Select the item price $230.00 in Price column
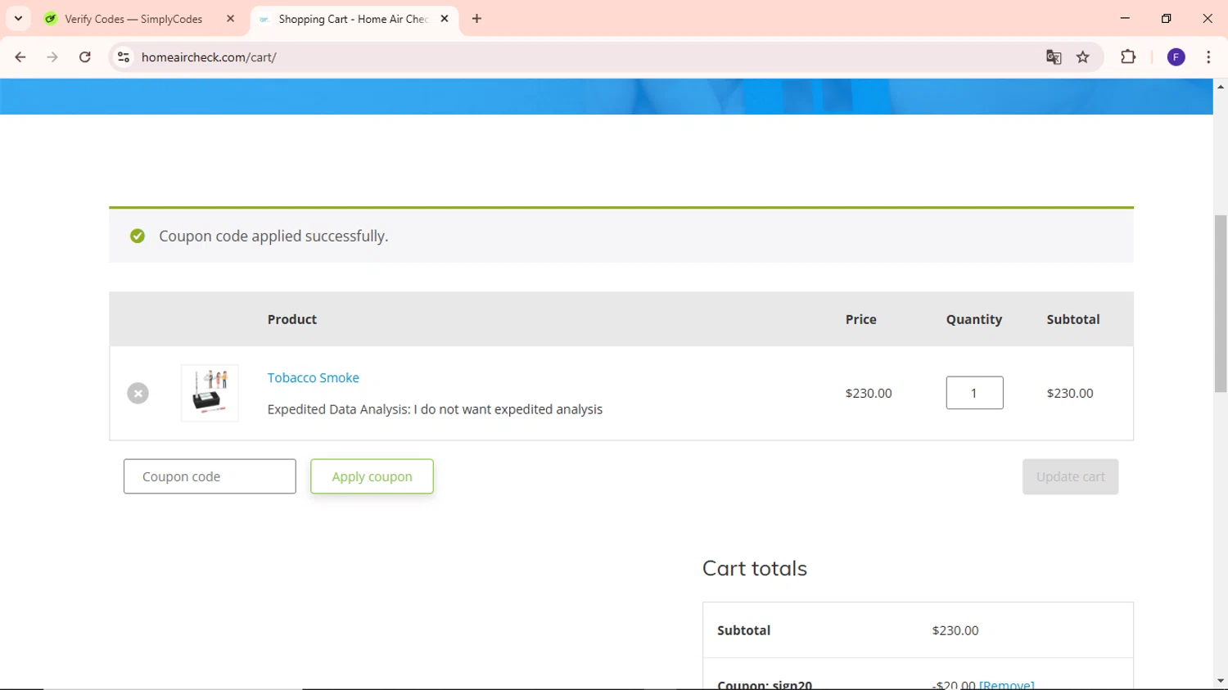Image resolution: width=1228 pixels, height=690 pixels. tap(869, 393)
